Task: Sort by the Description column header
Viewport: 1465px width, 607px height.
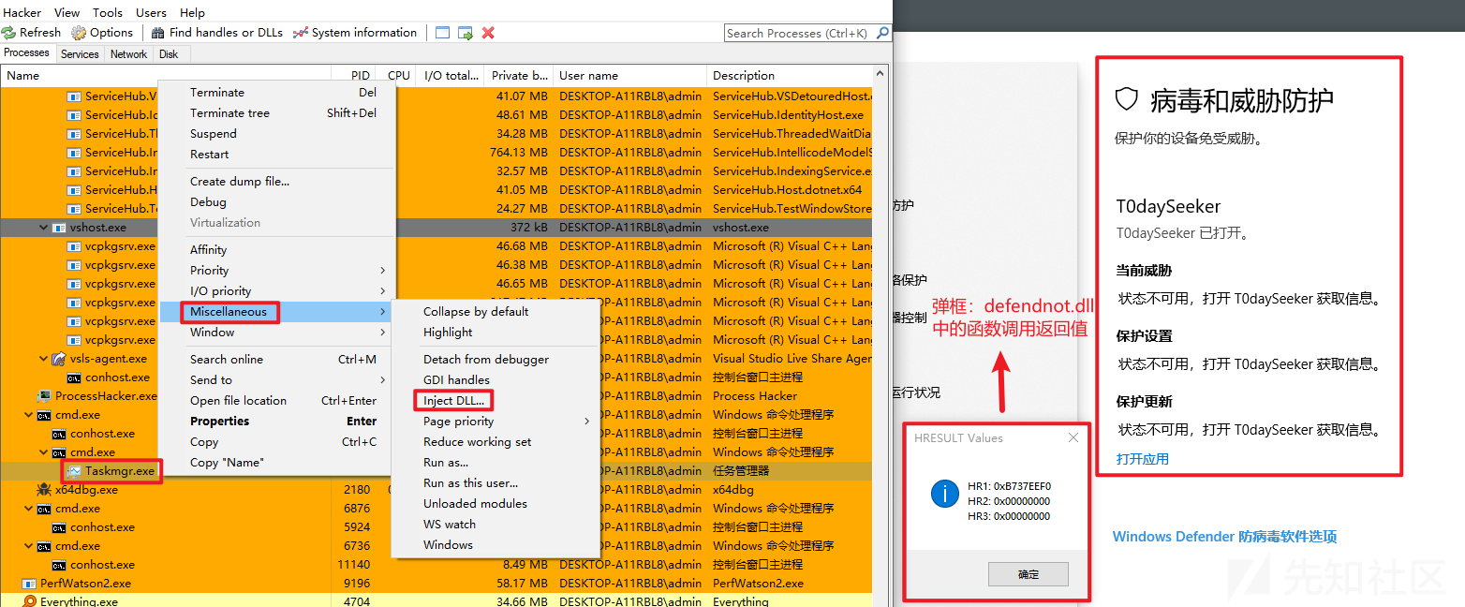Action: click(789, 76)
